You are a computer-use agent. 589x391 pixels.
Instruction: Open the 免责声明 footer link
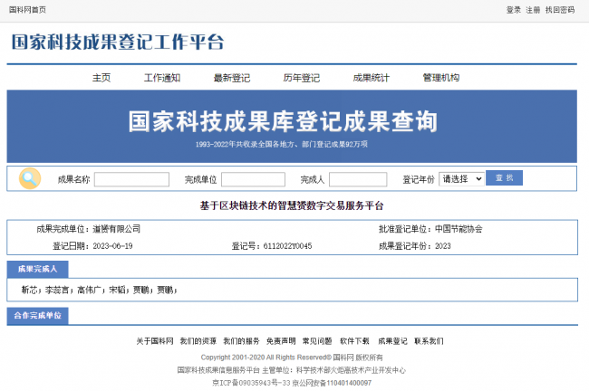281,341
